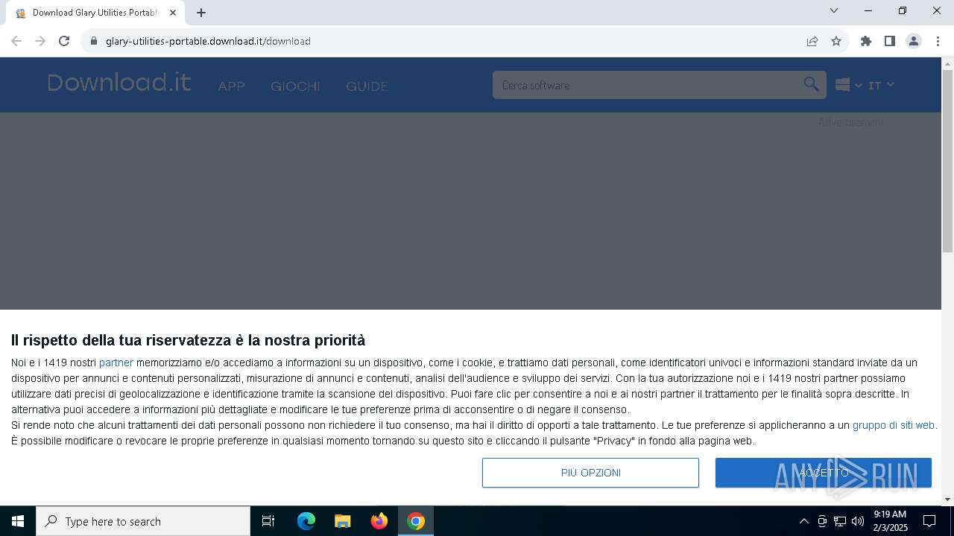Click the volume speaker tray icon
Image resolution: width=954 pixels, height=536 pixels.
[x=858, y=521]
